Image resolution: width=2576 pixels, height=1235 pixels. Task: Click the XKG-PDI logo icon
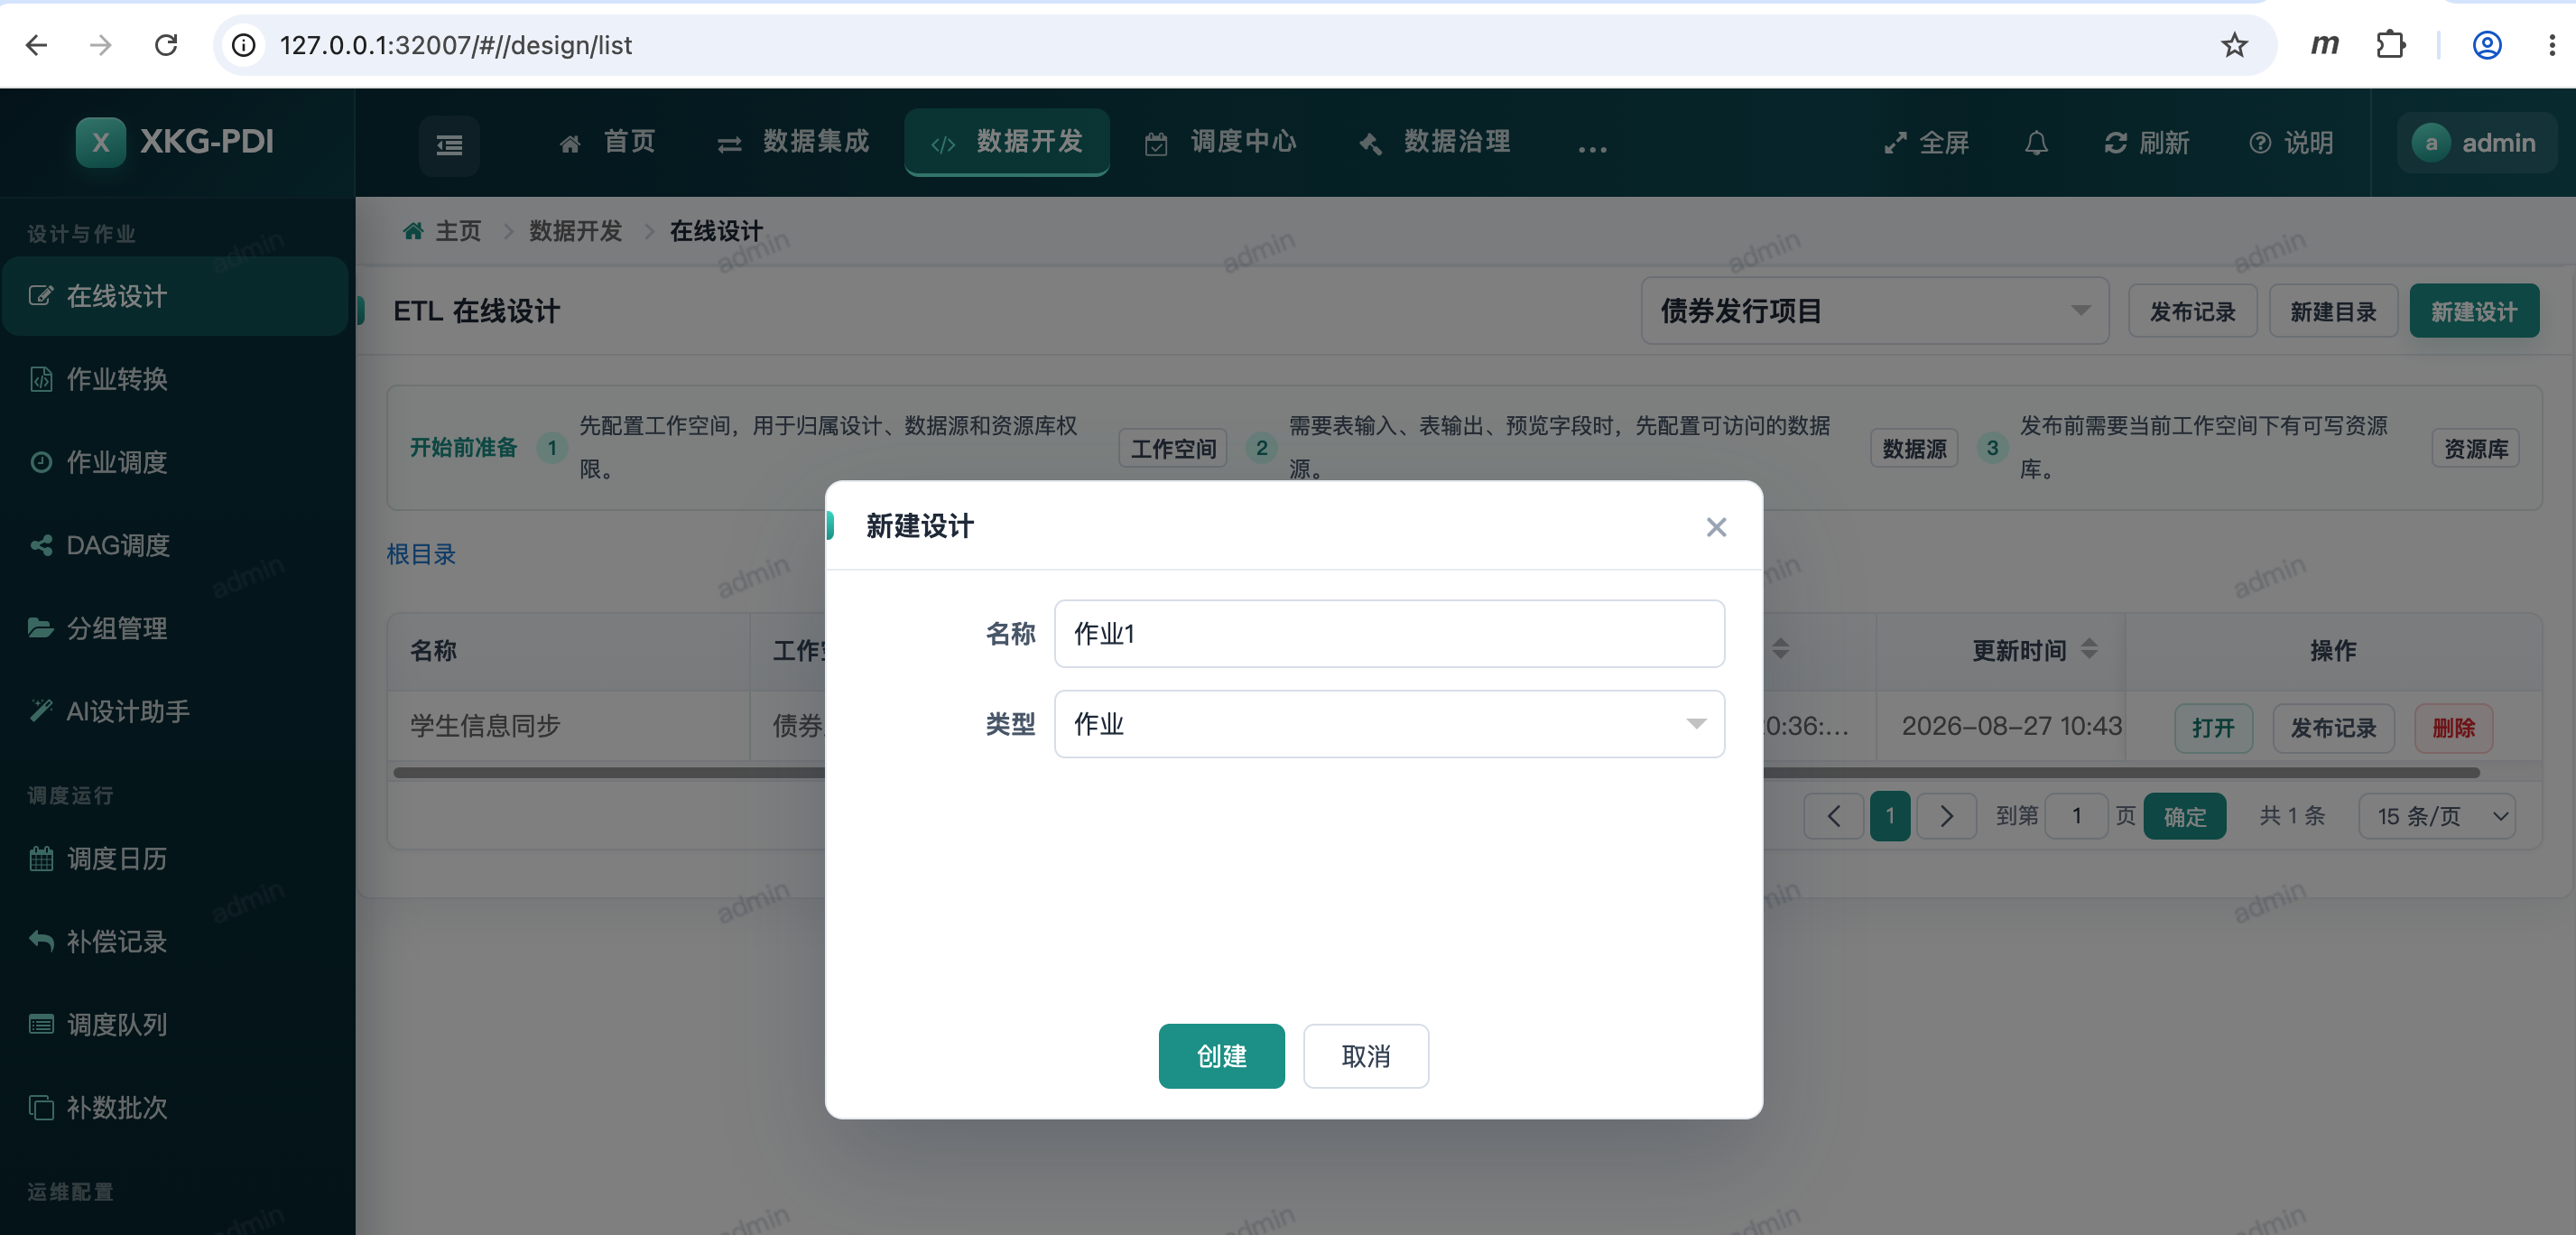[101, 142]
